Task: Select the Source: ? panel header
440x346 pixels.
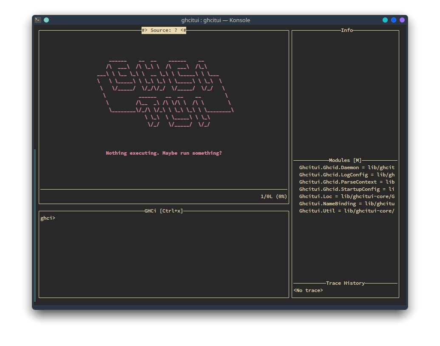Action: pyautogui.click(x=164, y=30)
